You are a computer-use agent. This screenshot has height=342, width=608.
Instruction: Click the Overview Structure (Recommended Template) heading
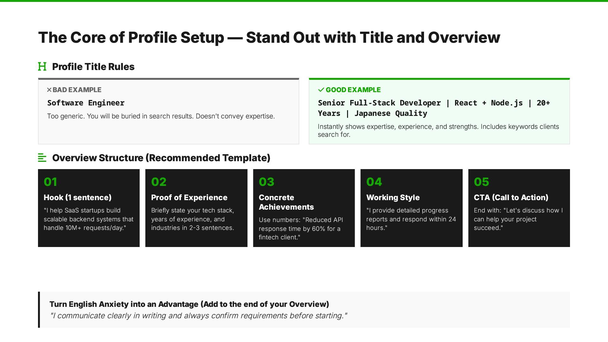(x=161, y=158)
